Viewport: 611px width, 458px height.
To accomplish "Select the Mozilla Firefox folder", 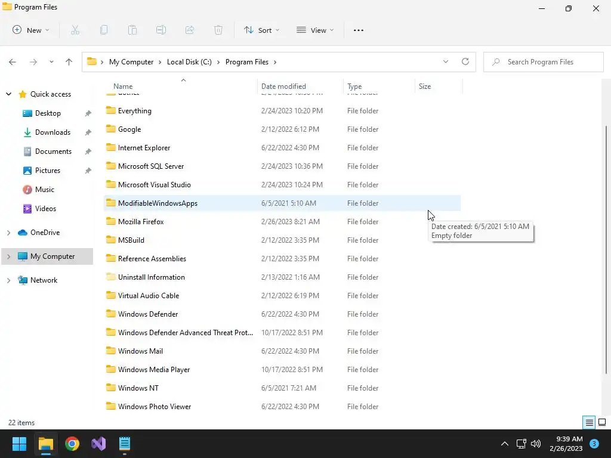I will [x=282, y=222].
